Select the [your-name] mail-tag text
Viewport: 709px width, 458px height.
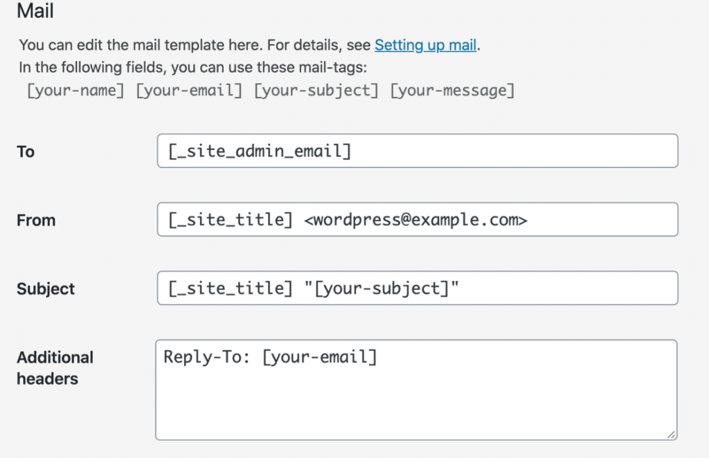tap(75, 90)
